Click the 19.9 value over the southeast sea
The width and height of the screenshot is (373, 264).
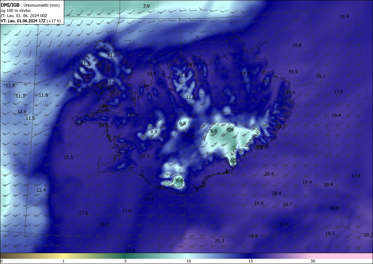click(258, 203)
